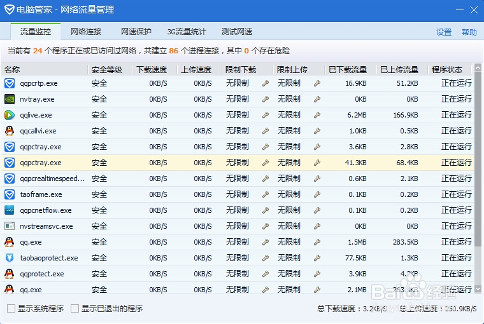
Task: Open download limit wrench for qqpcrealtimespeed row
Action: point(266,179)
